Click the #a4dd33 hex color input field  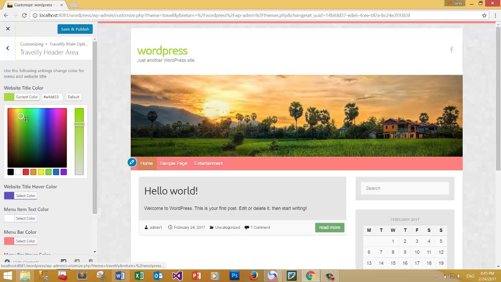point(52,97)
